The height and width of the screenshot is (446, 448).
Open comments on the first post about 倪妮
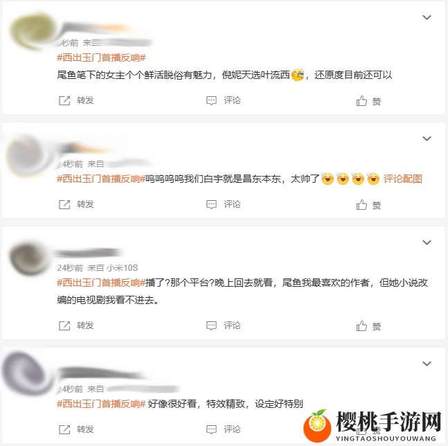point(211,100)
